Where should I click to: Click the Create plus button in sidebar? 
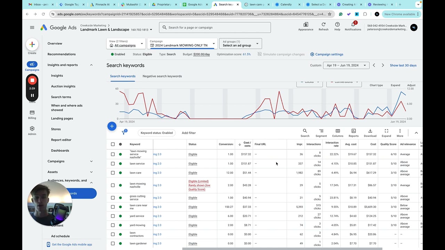point(32,44)
